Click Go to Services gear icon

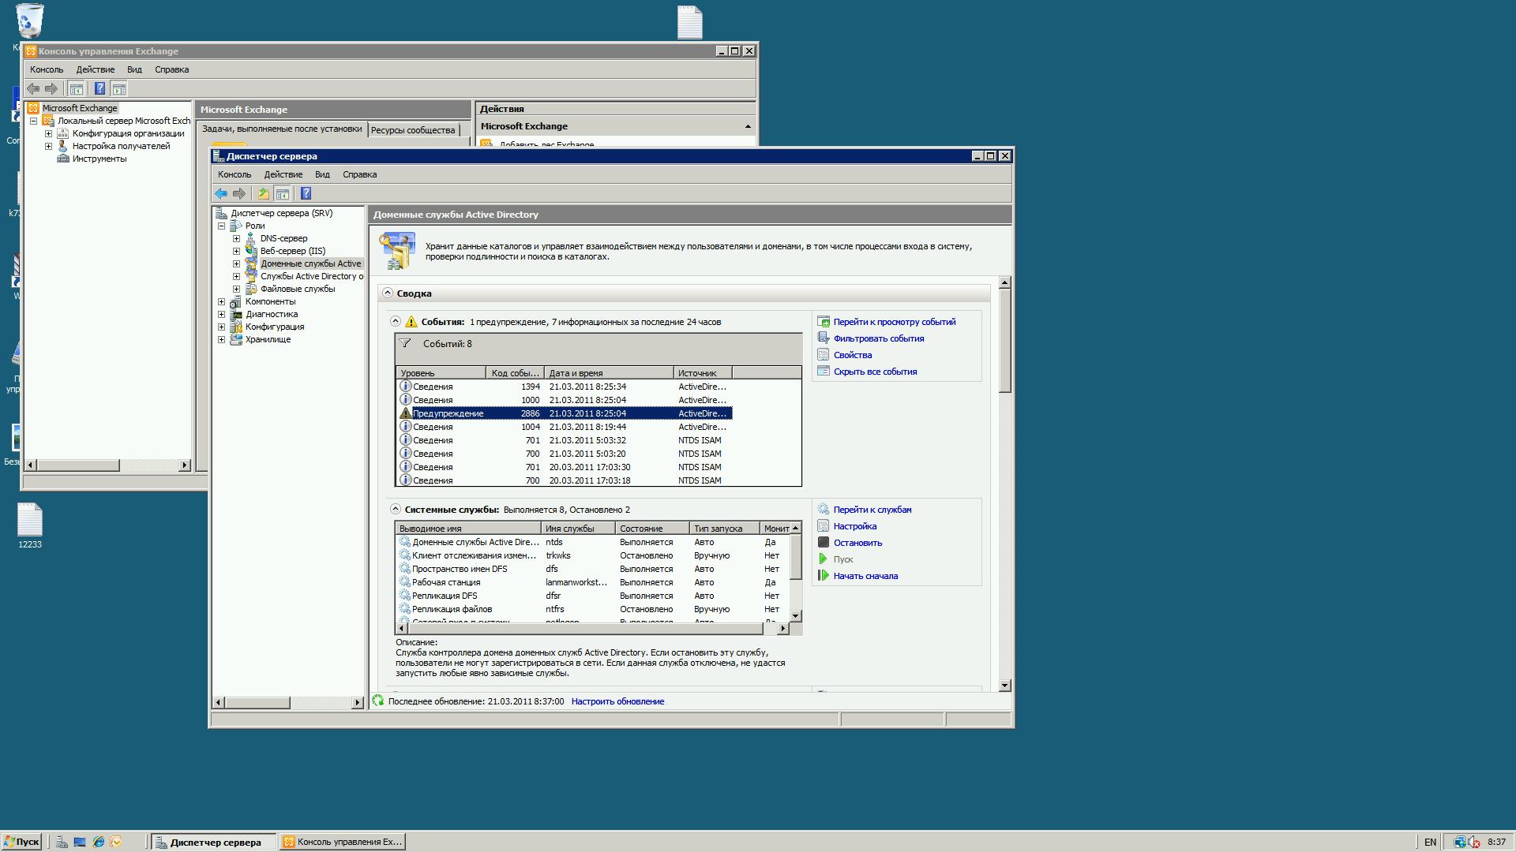tap(823, 509)
